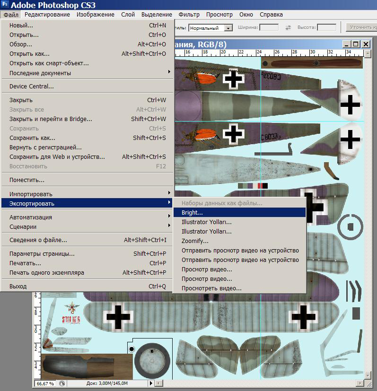Open Сведения о файле... dialog
377x391 pixels.
point(88,240)
